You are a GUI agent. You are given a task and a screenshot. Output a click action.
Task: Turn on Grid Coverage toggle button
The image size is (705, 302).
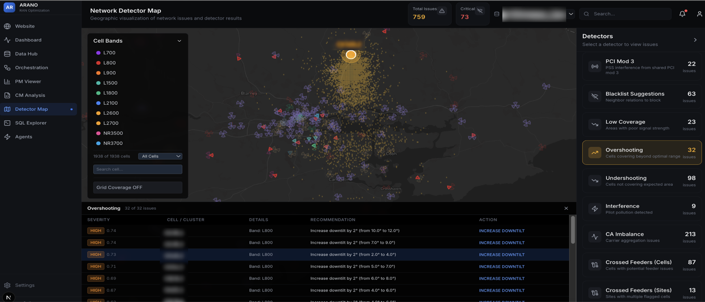[137, 188]
